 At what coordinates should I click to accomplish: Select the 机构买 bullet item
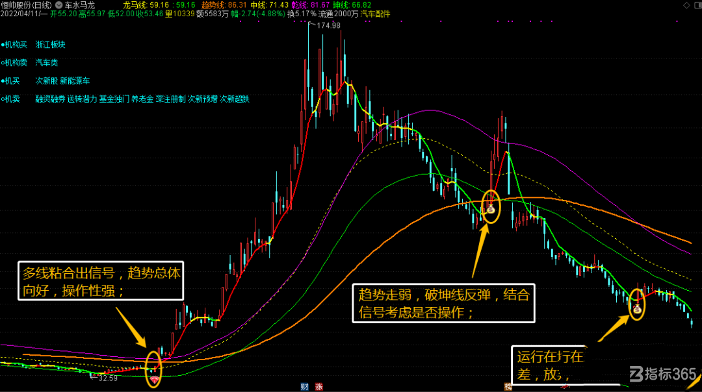tap(14, 45)
